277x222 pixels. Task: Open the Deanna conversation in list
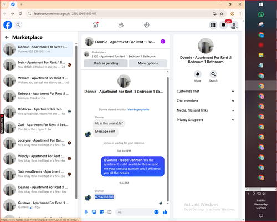[x=38, y=189]
